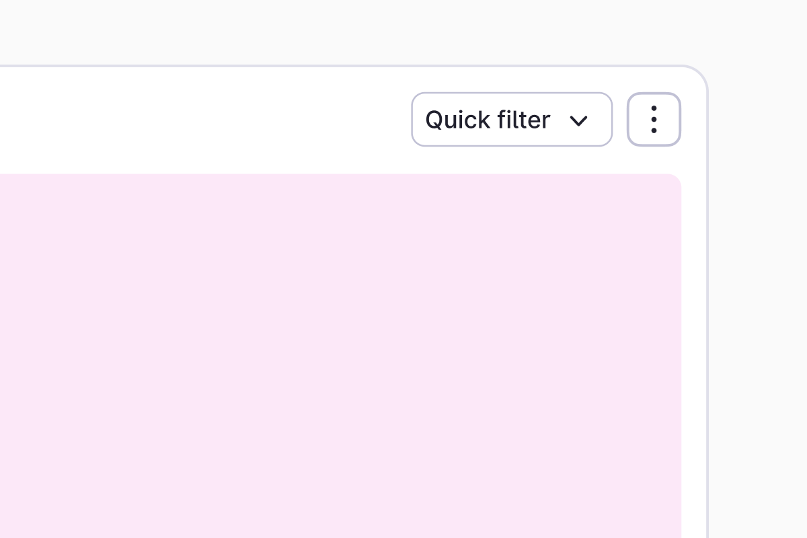807x538 pixels.
Task: Click the overflow menu beside Quick filter
Action: coord(654,119)
